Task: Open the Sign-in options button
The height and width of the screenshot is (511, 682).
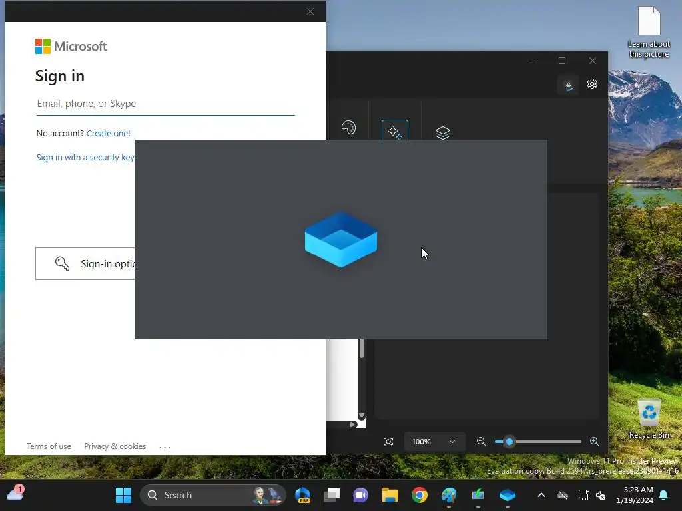Action: point(85,263)
